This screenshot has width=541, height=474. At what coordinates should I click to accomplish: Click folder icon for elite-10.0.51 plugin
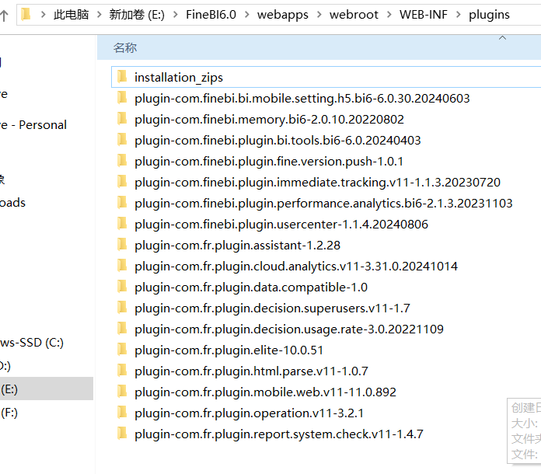122,350
